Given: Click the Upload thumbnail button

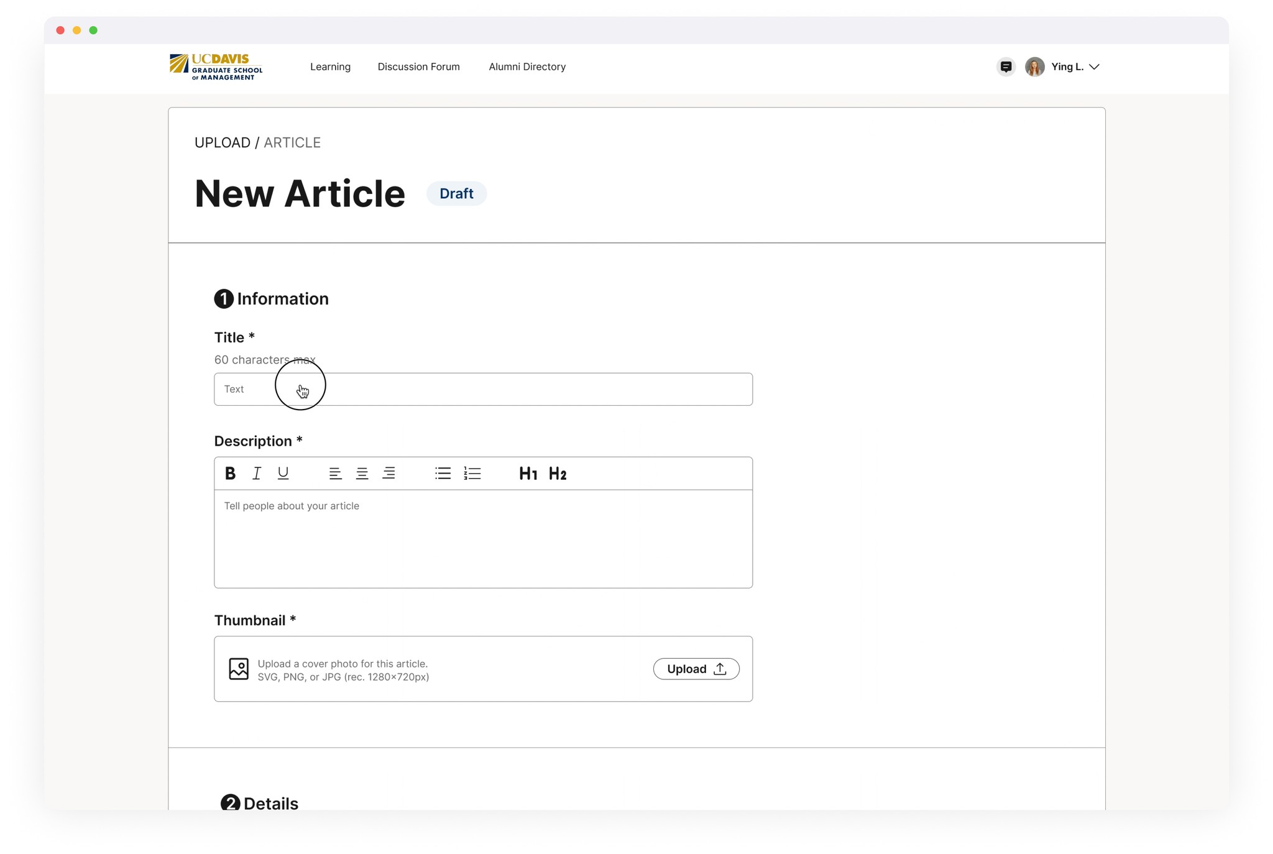Looking at the screenshot, I should tap(696, 669).
